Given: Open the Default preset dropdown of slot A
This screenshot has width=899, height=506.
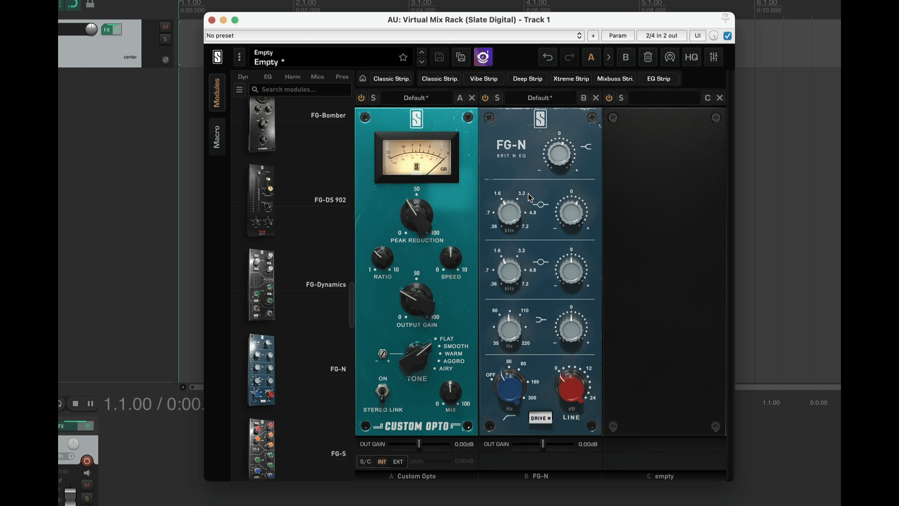Looking at the screenshot, I should [416, 98].
